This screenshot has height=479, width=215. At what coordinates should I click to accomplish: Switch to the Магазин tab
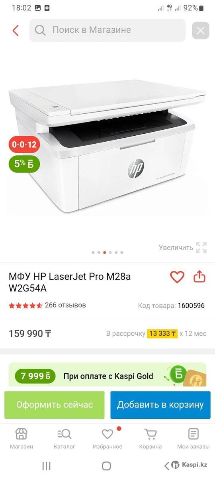[x=21, y=439]
